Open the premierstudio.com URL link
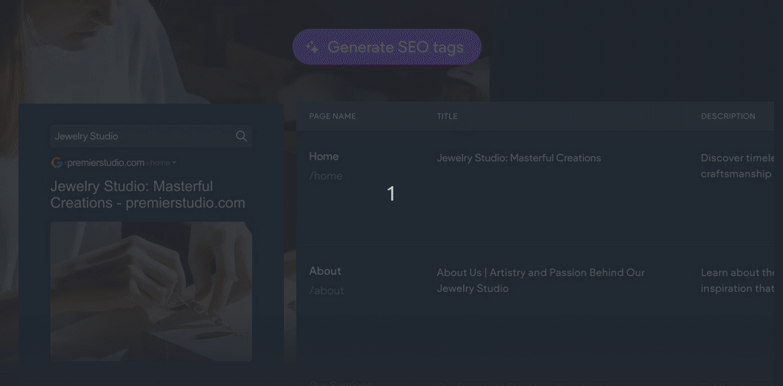Screen dimensions: 783x386 pos(106,163)
